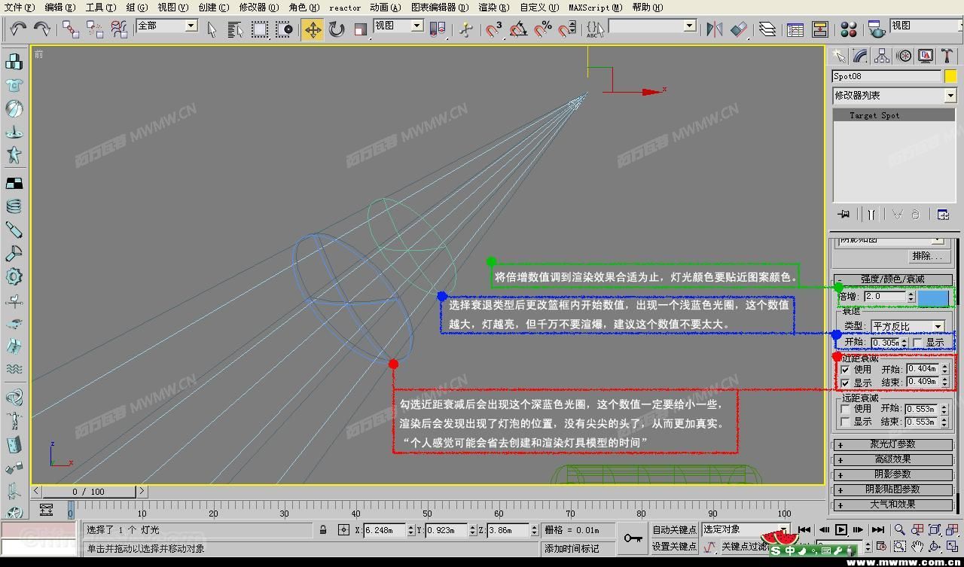Click the Mirror tool icon

point(714,29)
